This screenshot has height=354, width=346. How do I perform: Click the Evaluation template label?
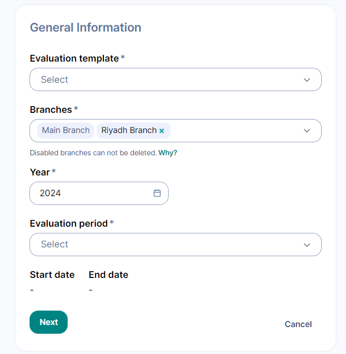pos(74,58)
